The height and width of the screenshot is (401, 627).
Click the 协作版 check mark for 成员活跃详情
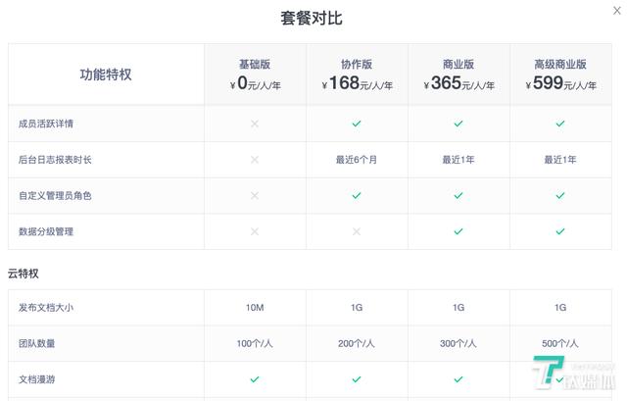(357, 124)
